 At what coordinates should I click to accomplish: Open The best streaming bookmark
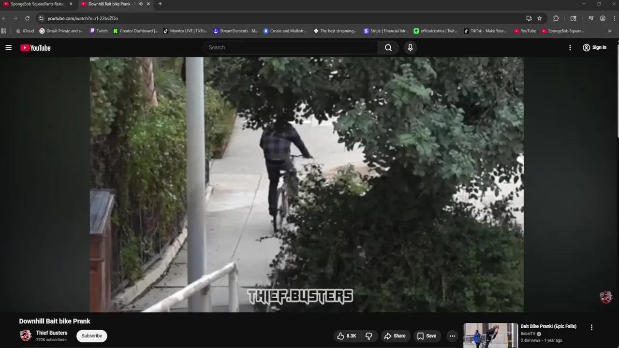(x=335, y=31)
